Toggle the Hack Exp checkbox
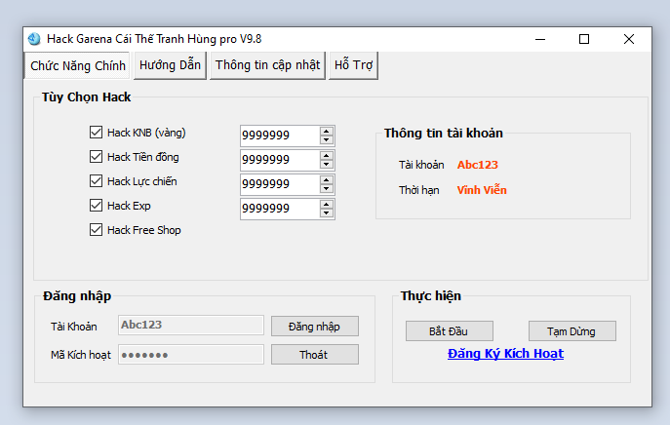This screenshot has width=670, height=425. tap(96, 206)
